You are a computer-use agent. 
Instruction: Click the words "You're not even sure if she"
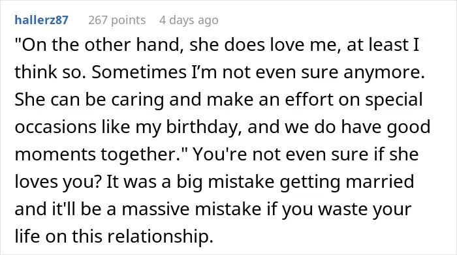pos(306,155)
